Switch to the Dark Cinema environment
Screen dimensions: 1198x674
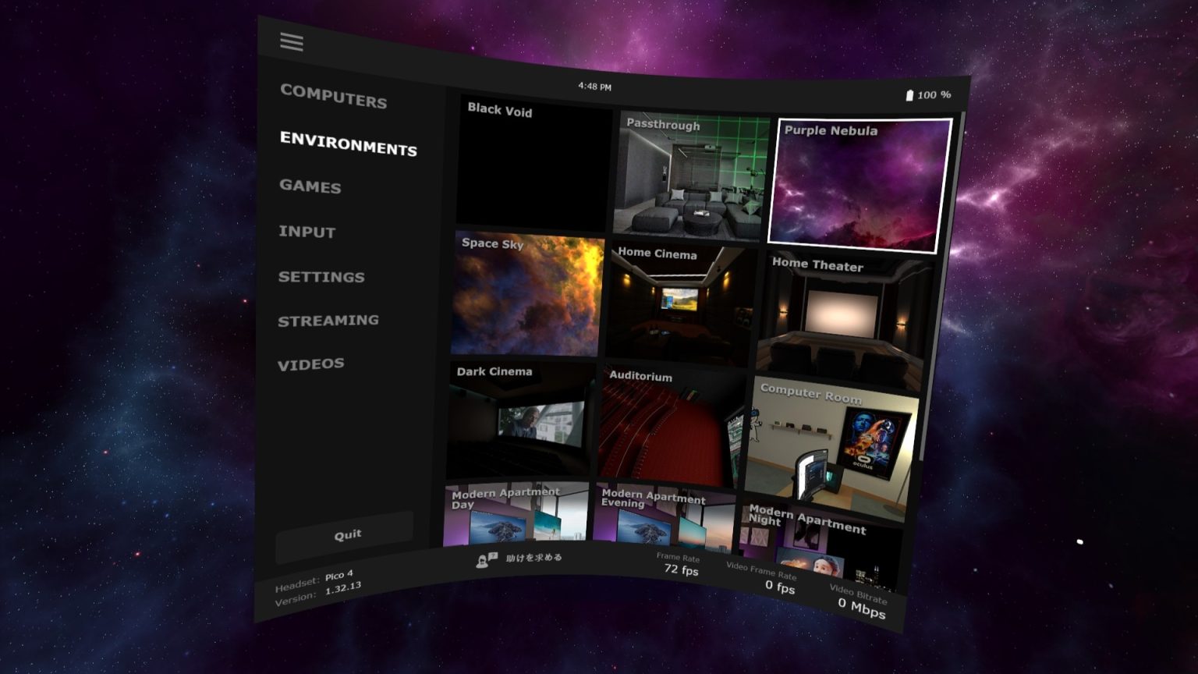(520, 420)
